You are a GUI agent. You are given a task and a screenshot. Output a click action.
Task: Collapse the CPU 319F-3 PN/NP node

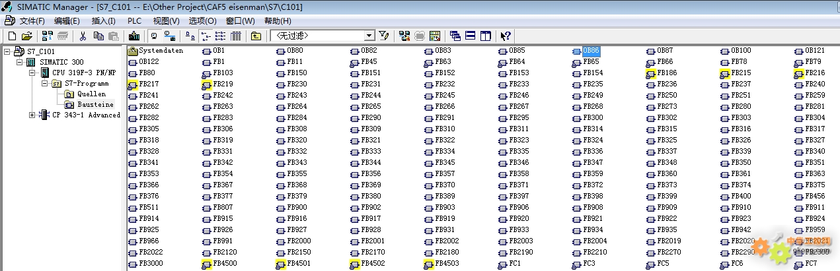click(32, 73)
